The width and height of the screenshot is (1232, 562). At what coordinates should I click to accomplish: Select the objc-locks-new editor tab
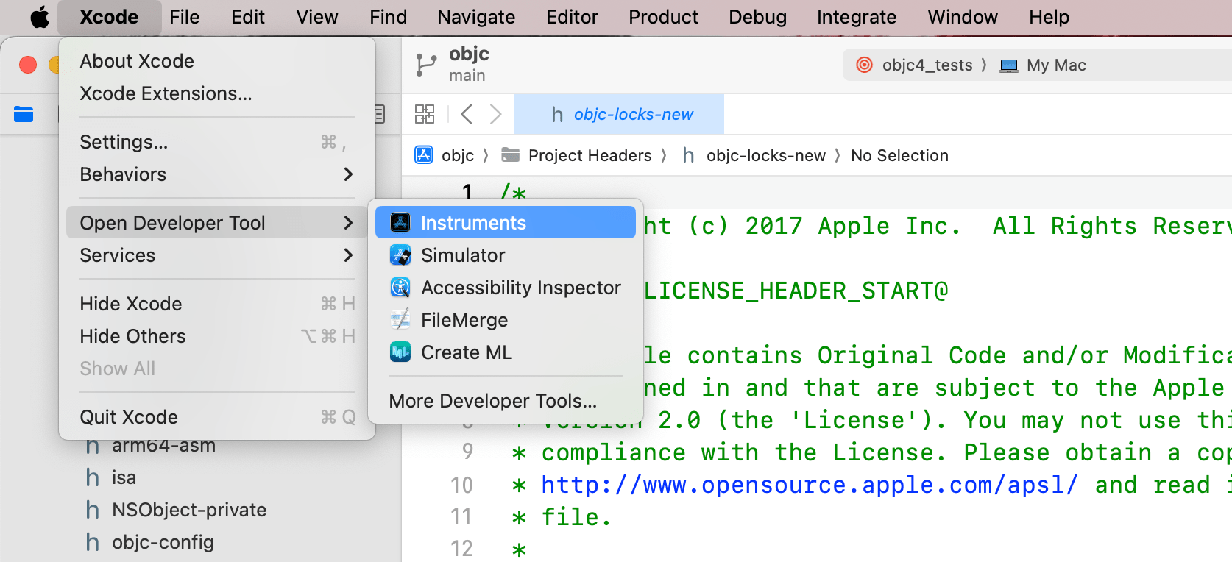point(619,114)
